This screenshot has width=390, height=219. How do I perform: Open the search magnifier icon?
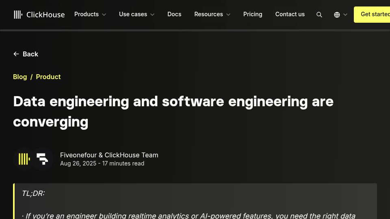(319, 15)
